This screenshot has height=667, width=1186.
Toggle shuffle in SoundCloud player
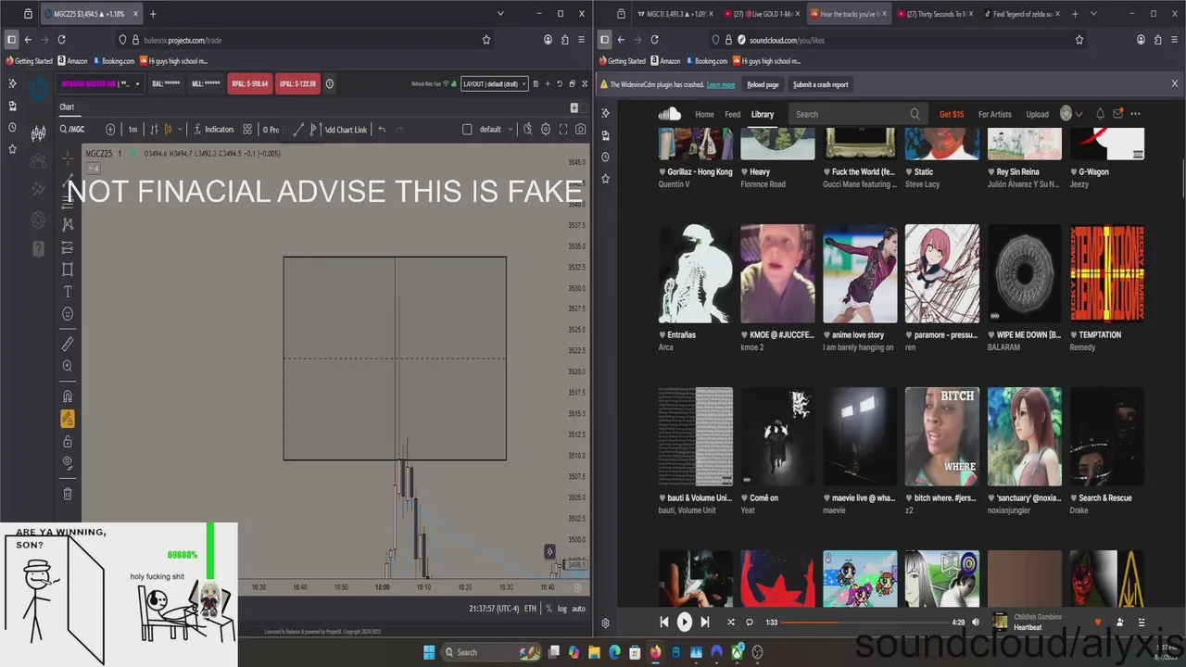tap(731, 623)
